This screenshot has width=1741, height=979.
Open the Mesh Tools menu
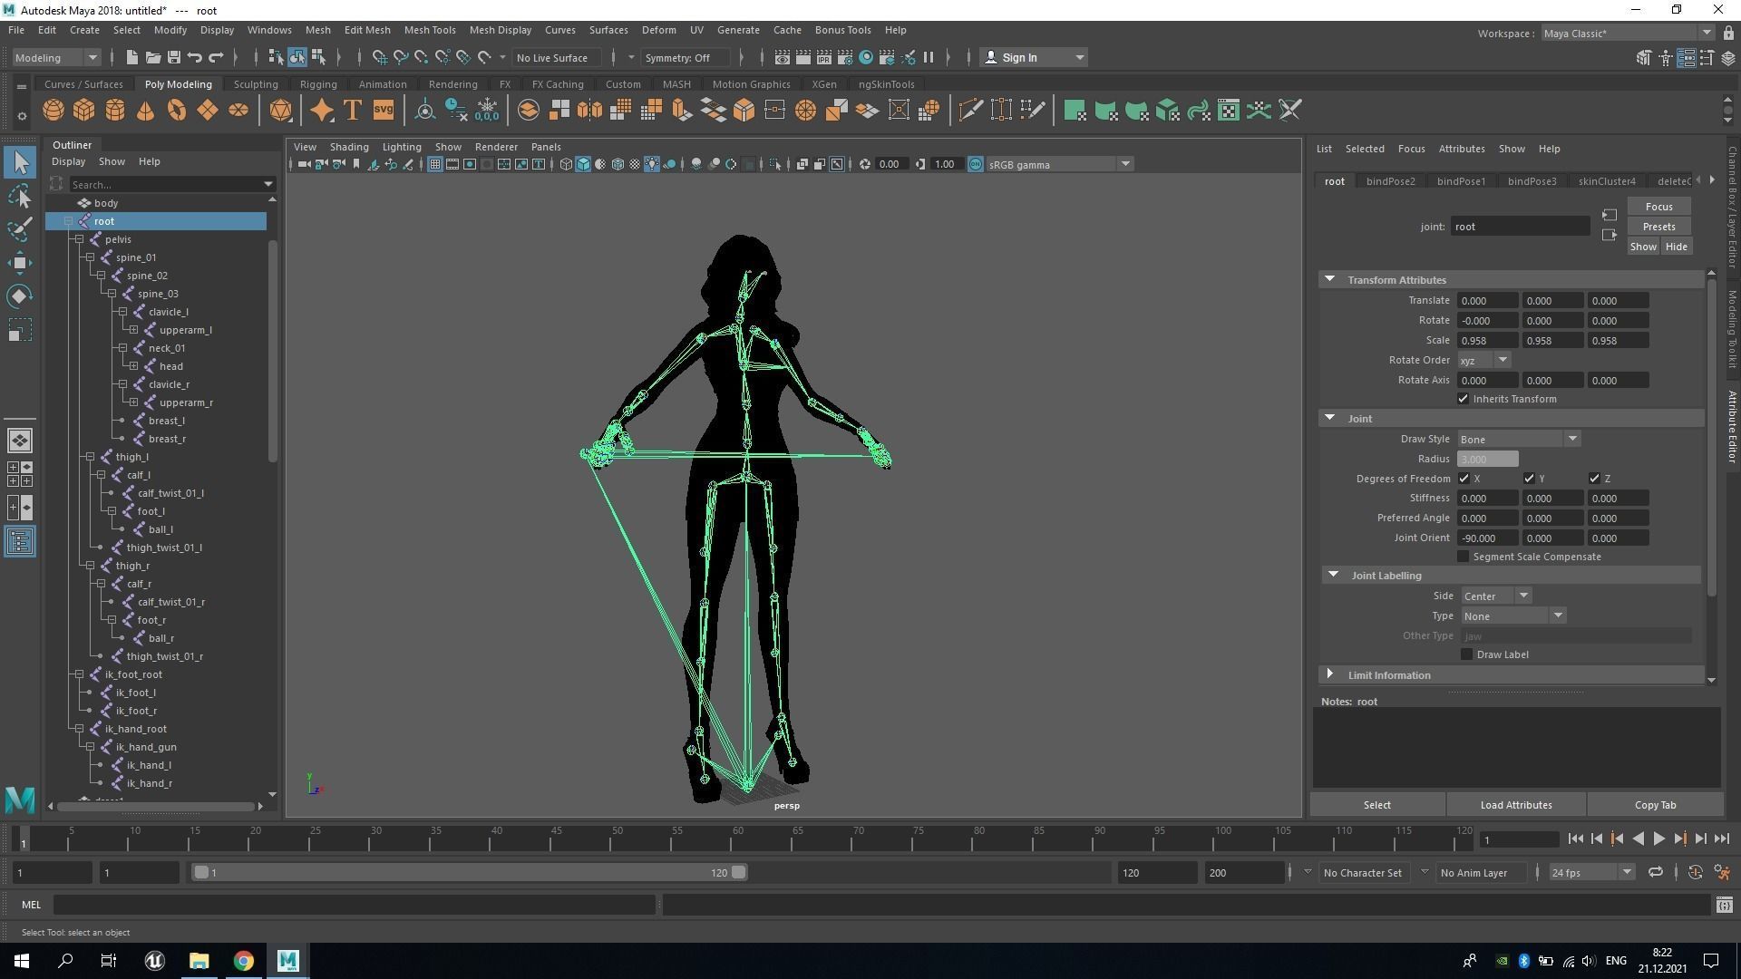[x=429, y=30]
